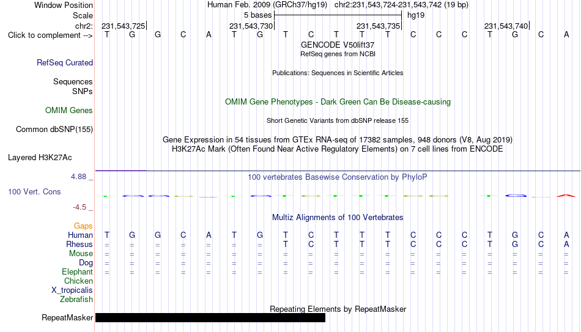581x332 pixels.
Task: Click the black RepeatMasker repeat element bar
Action: [210, 317]
